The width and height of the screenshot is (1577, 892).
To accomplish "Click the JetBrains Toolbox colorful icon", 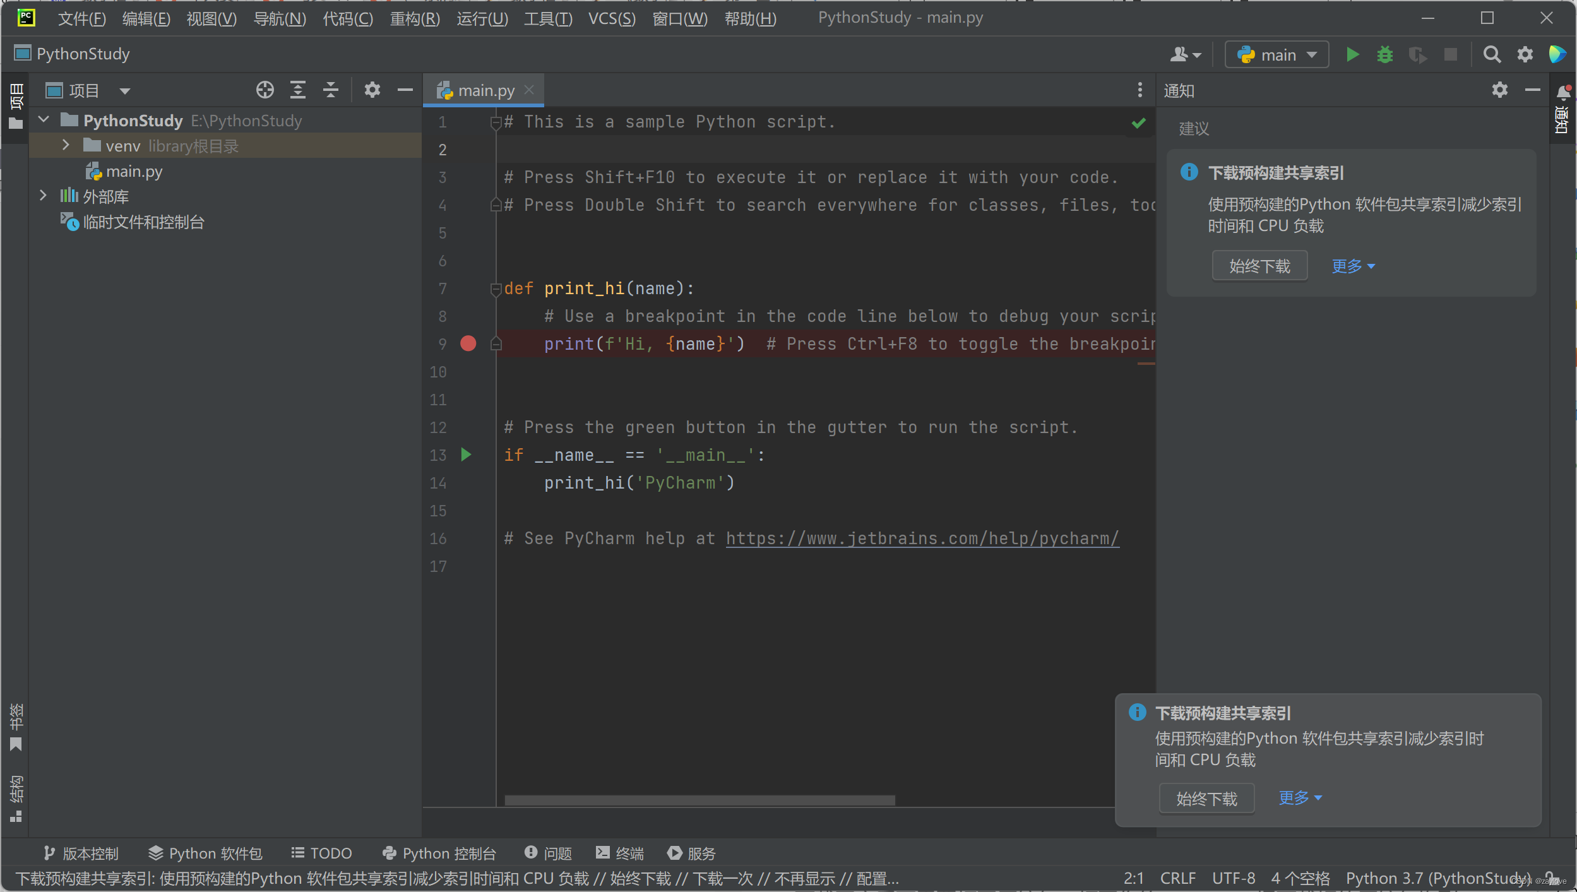I will 1557,55.
